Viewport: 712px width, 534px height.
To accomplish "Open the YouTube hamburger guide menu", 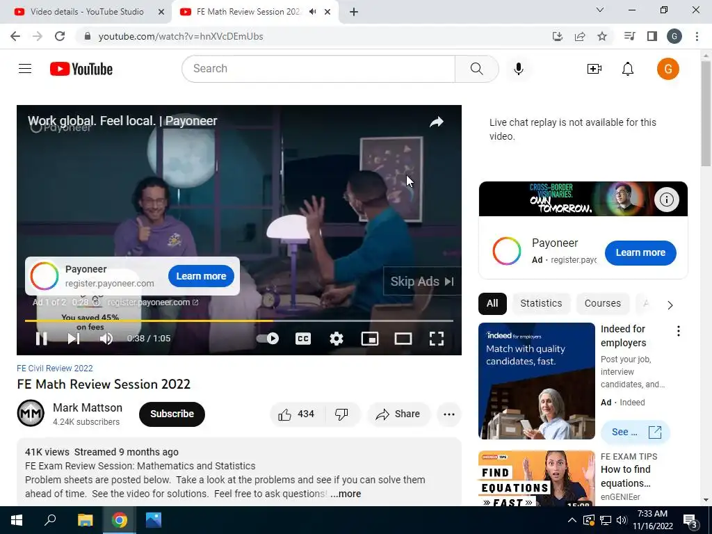I will (25, 69).
